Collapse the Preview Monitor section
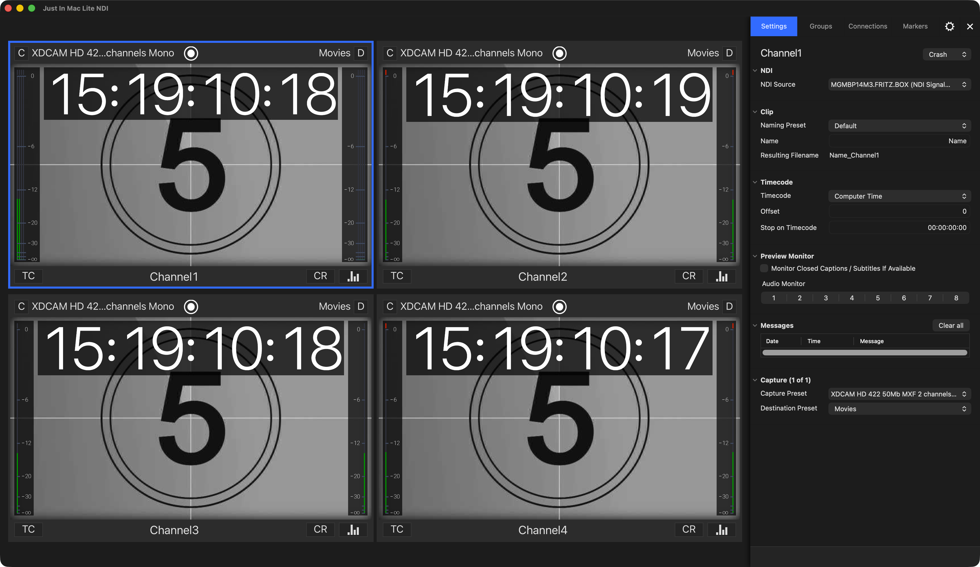The width and height of the screenshot is (980, 567). 755,256
